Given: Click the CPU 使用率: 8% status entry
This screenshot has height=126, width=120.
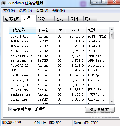Looking at the screenshot, I should (x=48, y=123).
